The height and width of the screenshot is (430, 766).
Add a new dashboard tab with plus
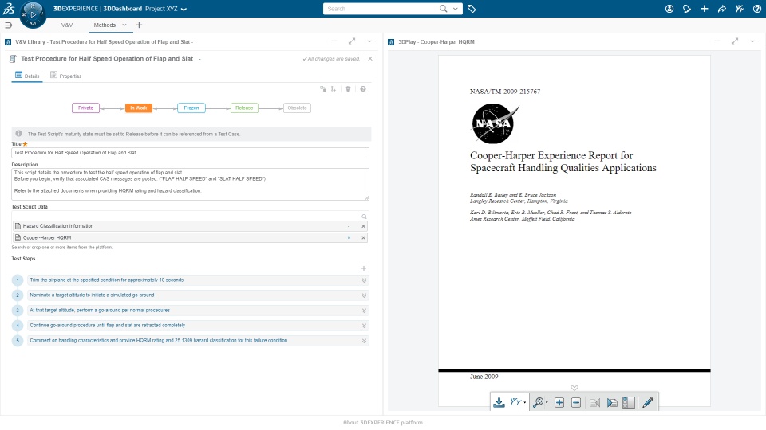(139, 25)
